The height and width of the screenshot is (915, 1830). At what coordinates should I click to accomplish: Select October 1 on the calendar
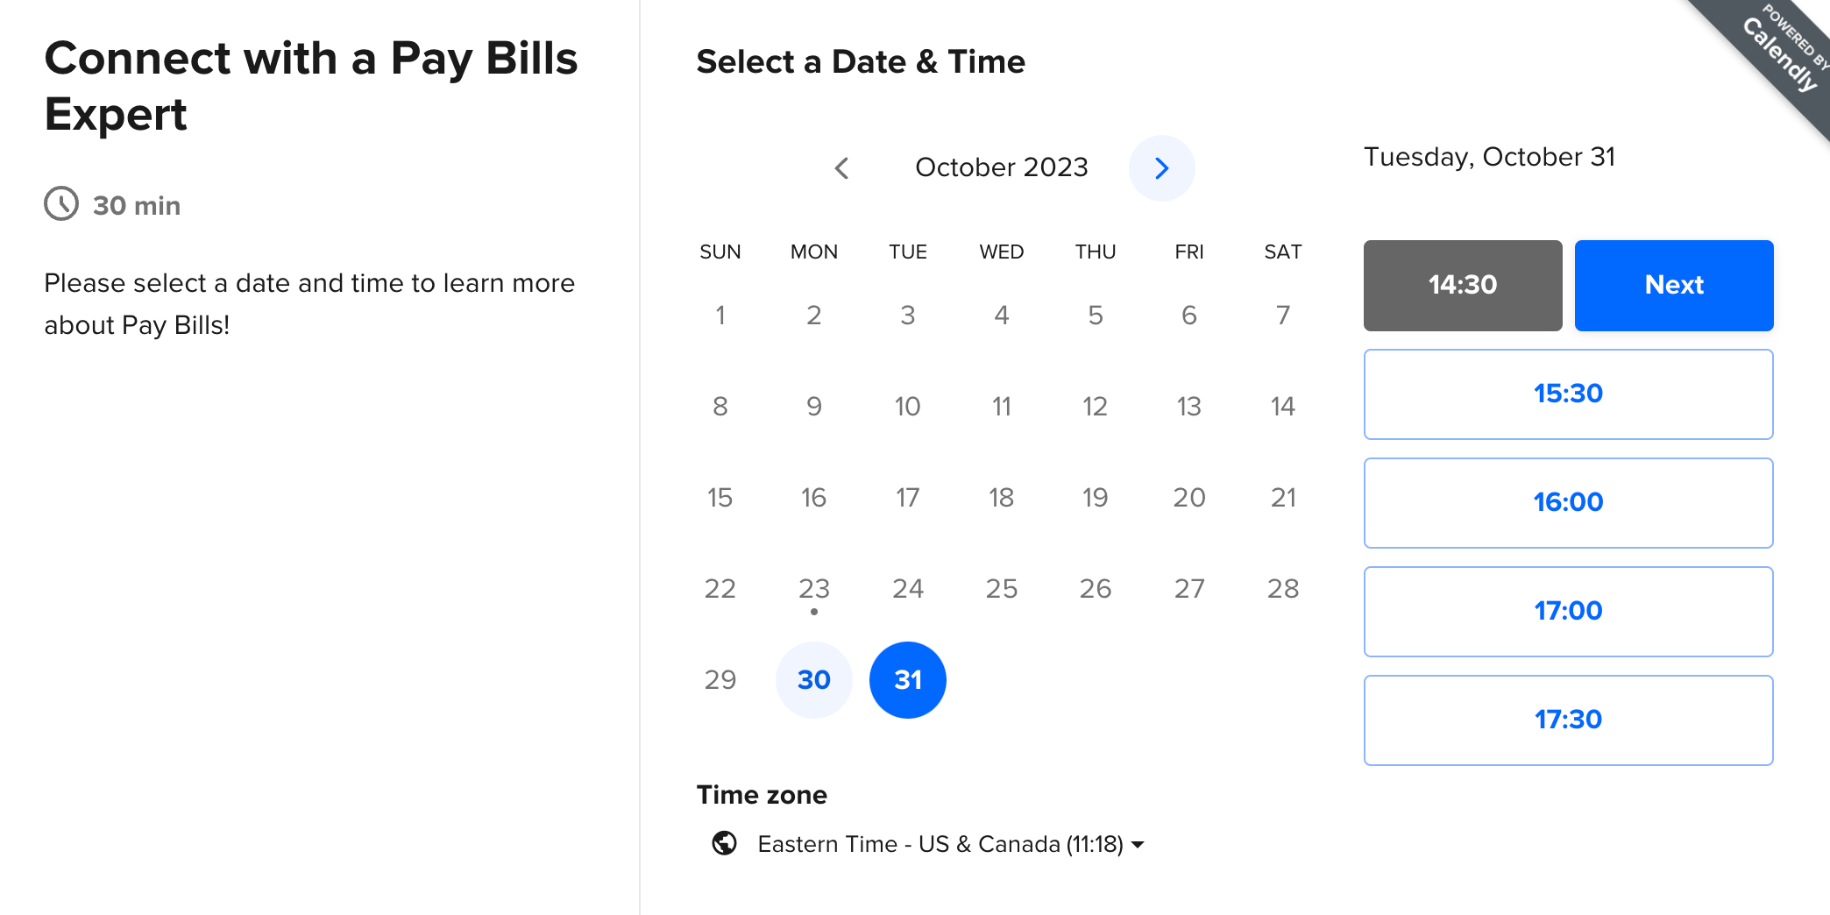(x=720, y=316)
